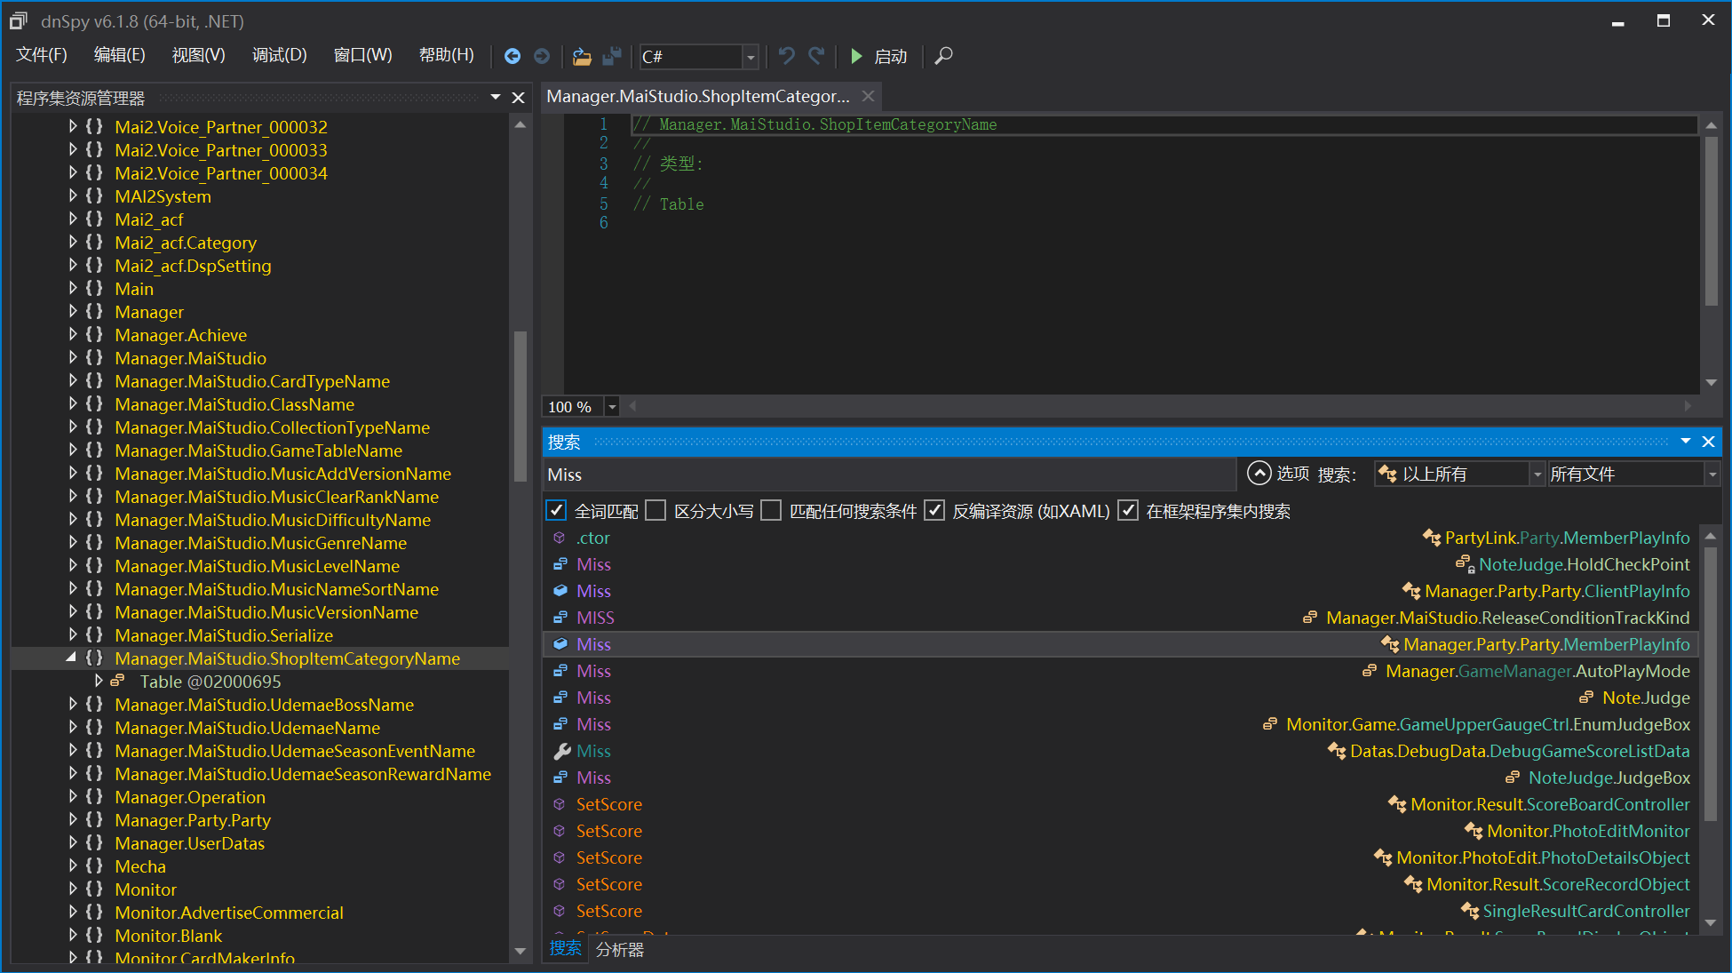Close the ShopItemCategoryName document tab
The height and width of the screenshot is (973, 1732).
pos(868,96)
